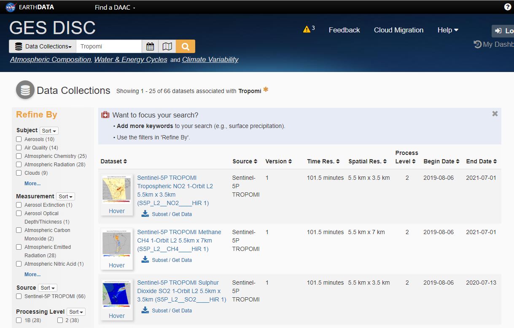The width and height of the screenshot is (514, 328).
Task: Sort by the Begin Date column arrows
Action: (x=458, y=162)
